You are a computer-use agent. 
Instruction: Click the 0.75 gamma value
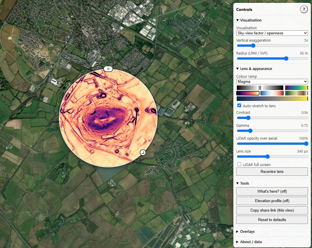click(305, 125)
